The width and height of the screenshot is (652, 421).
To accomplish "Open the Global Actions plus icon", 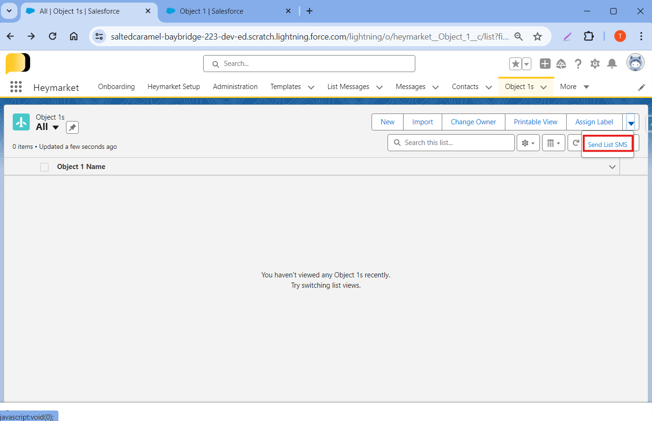I will [545, 64].
